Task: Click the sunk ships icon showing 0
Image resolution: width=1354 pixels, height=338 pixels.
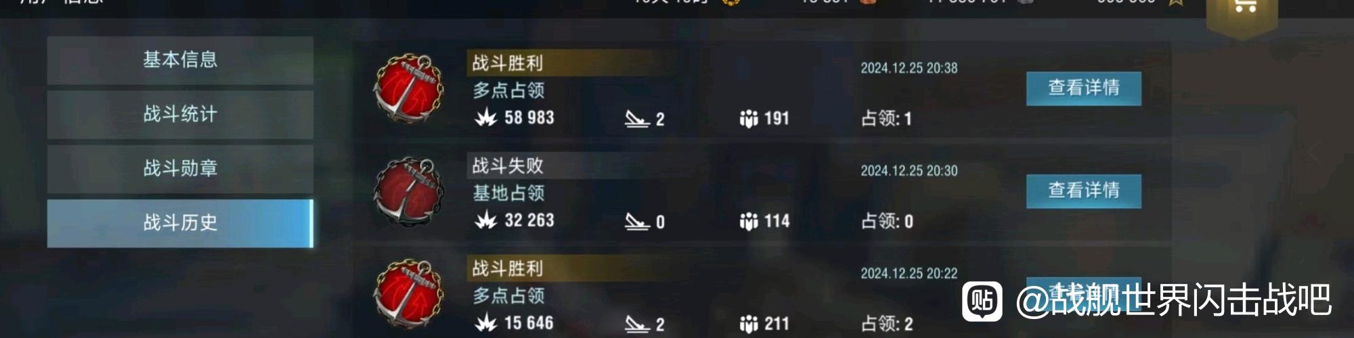Action: point(637,222)
